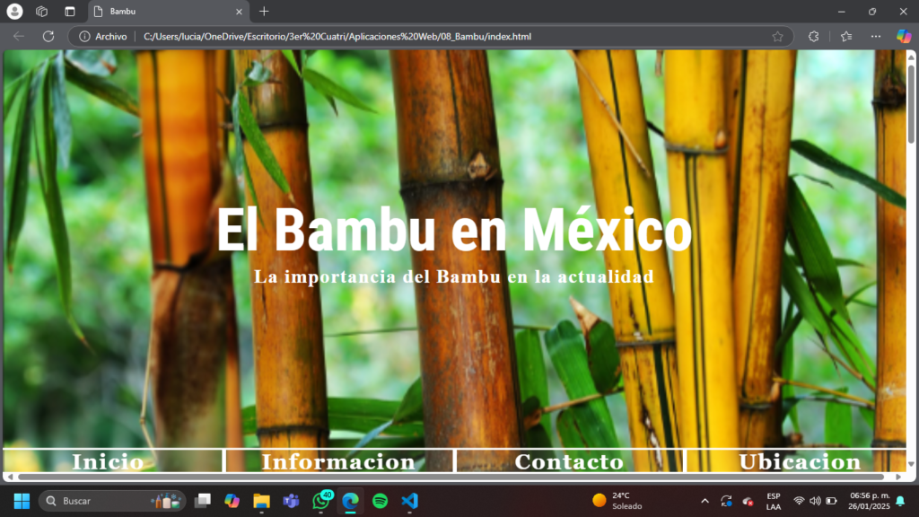Open WhatsApp showing 40 notifications
The image size is (919, 517).
(320, 503)
